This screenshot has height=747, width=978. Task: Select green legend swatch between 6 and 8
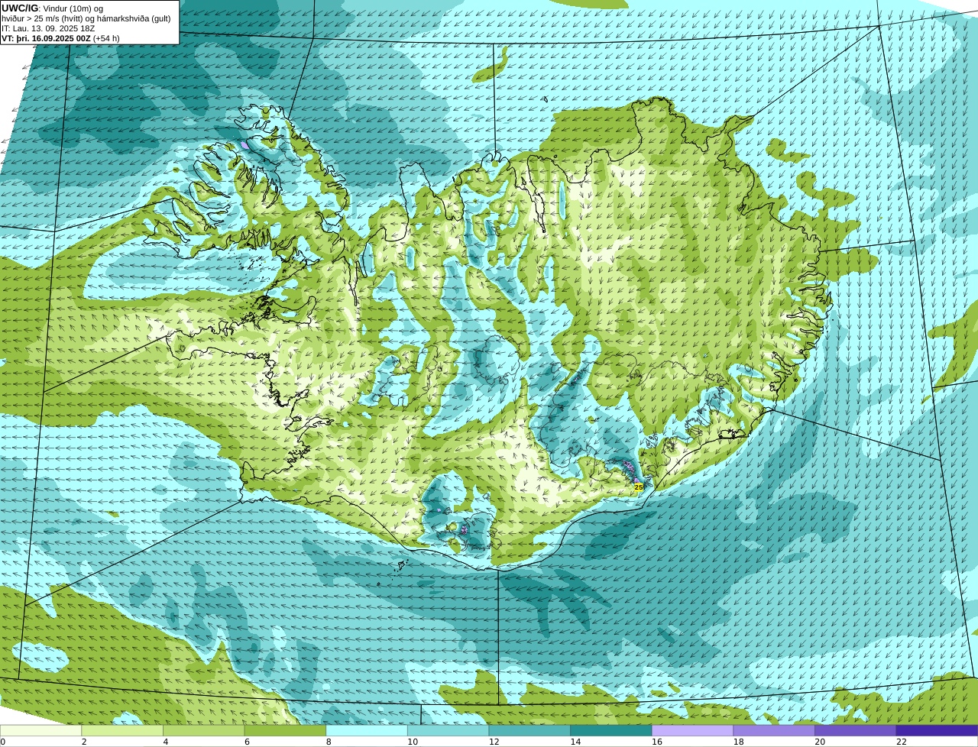pos(285,730)
